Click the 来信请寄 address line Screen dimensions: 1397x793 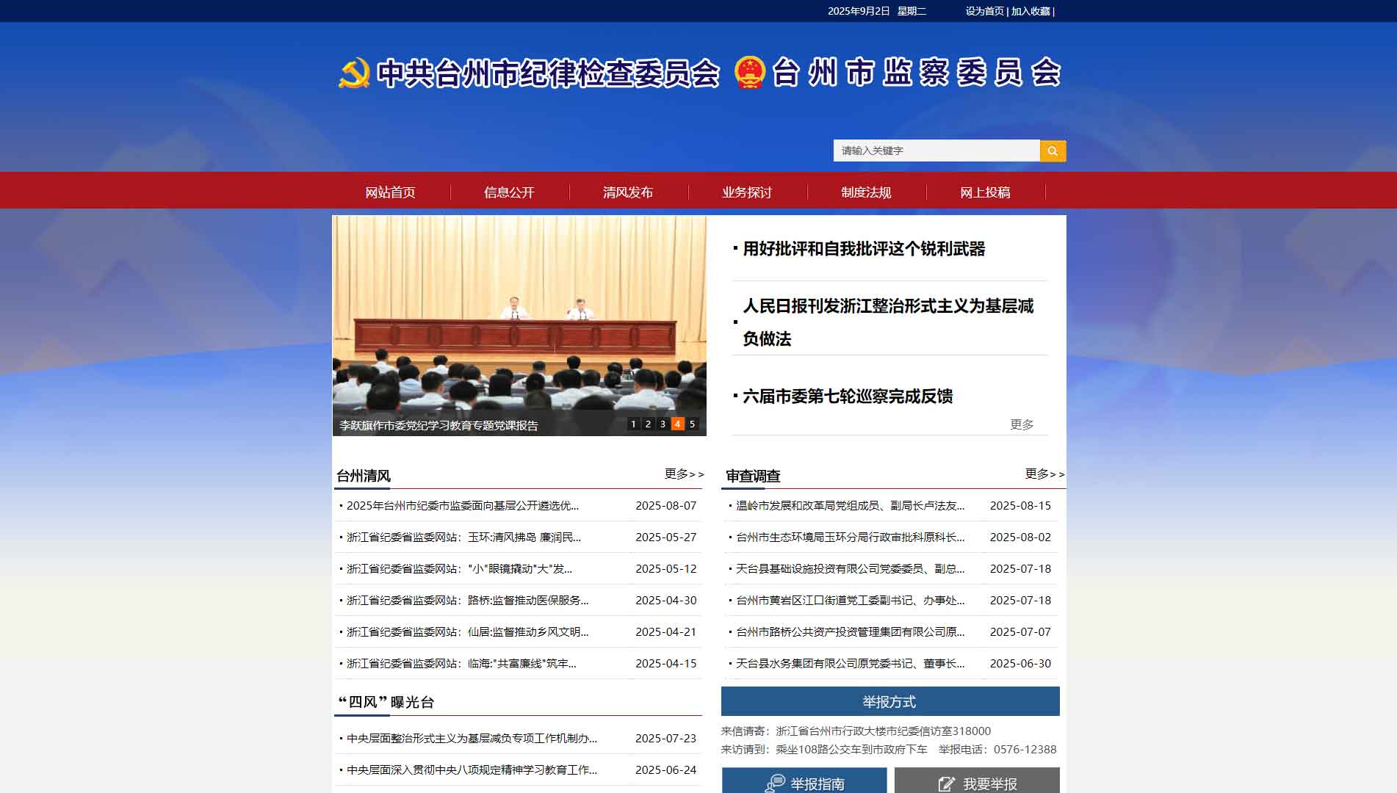pyautogui.click(x=856, y=731)
